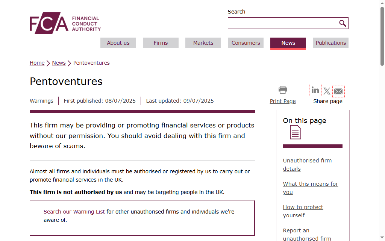The width and height of the screenshot is (385, 241).
Task: Open Search our Warning List link
Action: [74, 212]
